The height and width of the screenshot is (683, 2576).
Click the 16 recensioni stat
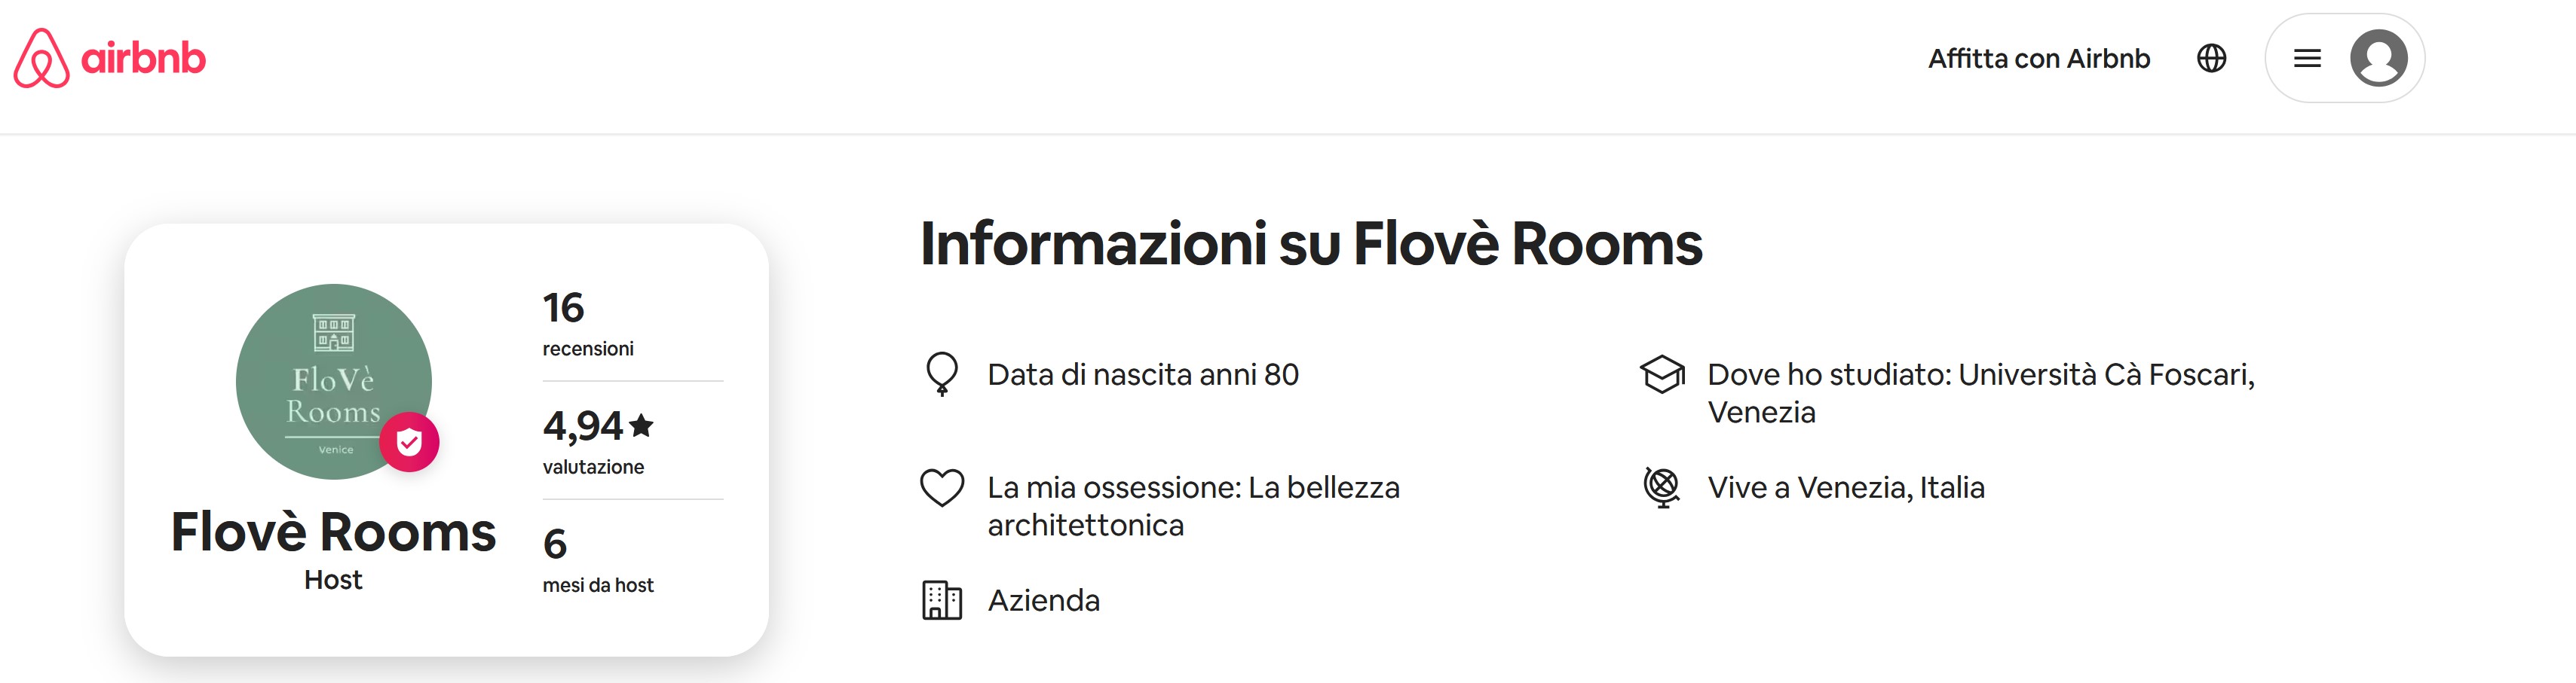(x=588, y=322)
